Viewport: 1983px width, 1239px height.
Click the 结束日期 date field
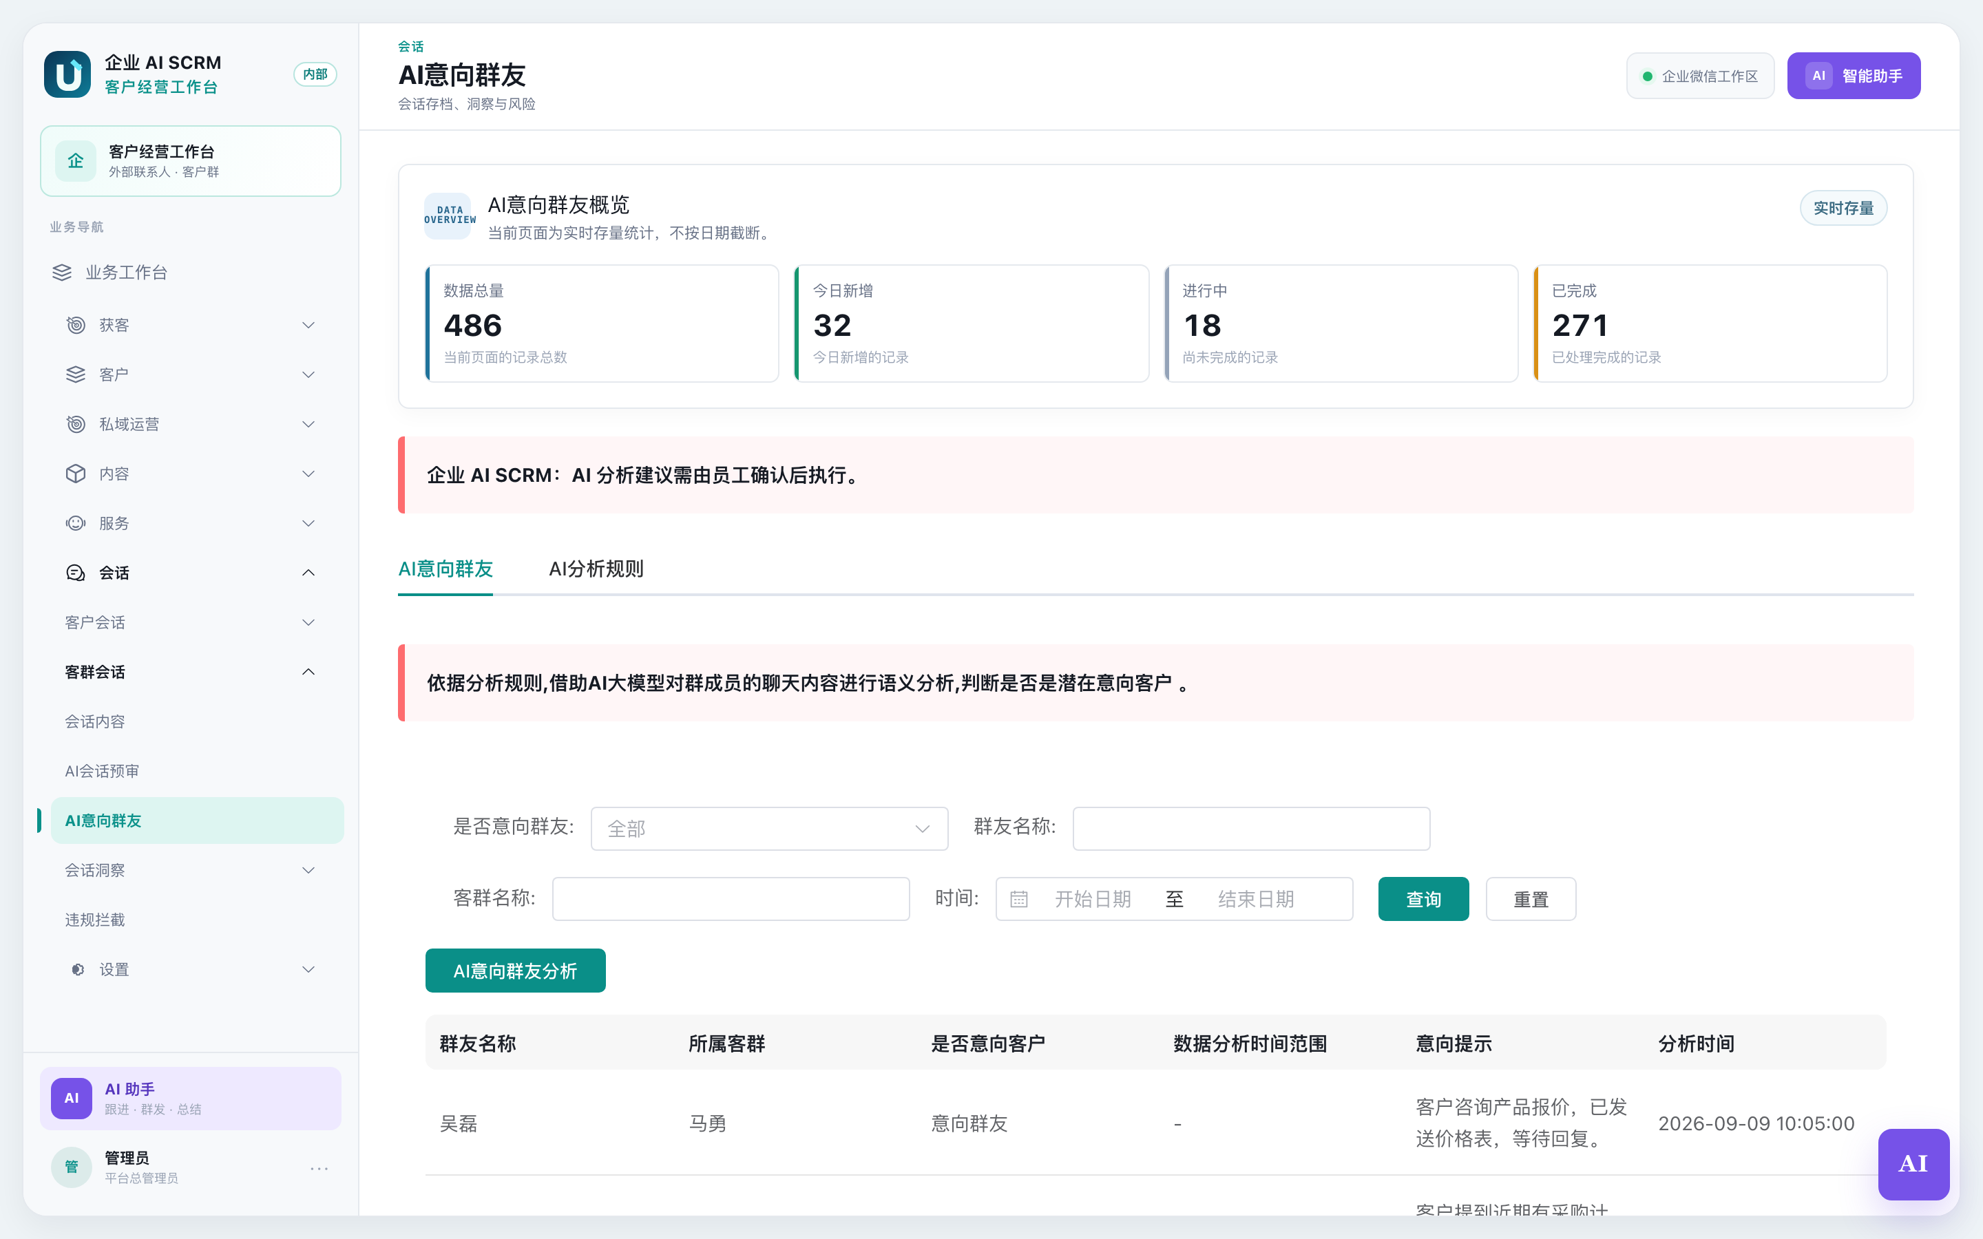[x=1256, y=899]
